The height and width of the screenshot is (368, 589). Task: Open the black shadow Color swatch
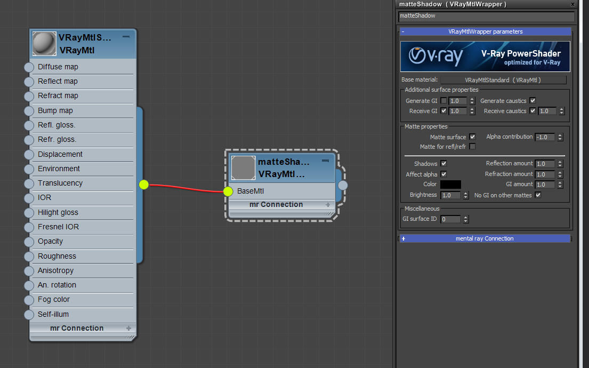450,185
